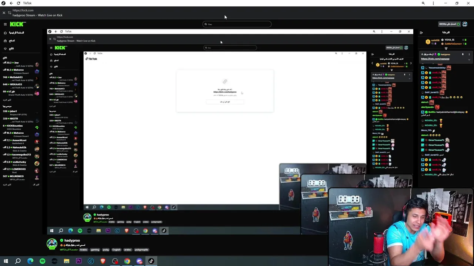
Task: Open site settings icon beside kick.com URL
Action: [x=10, y=13]
